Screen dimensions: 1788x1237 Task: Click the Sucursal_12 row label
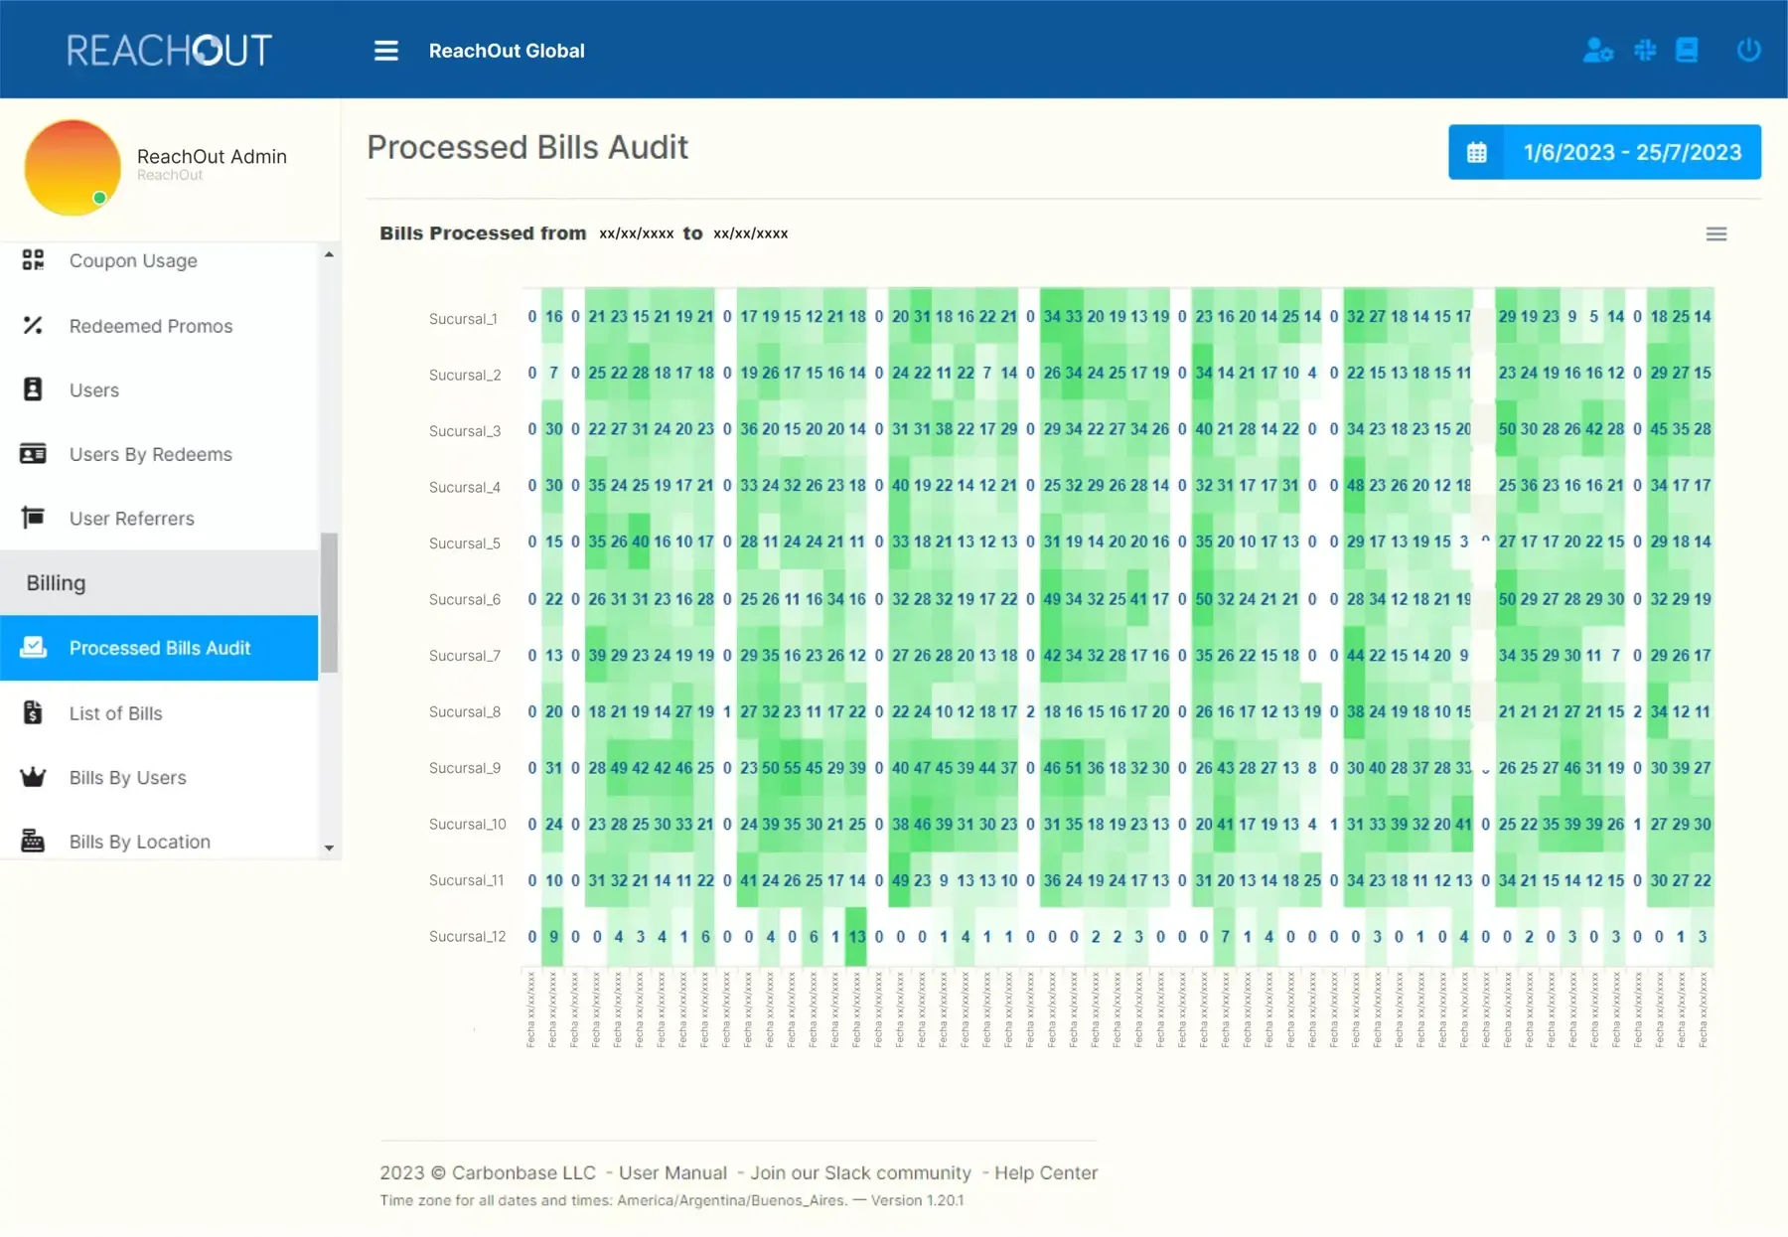(467, 936)
